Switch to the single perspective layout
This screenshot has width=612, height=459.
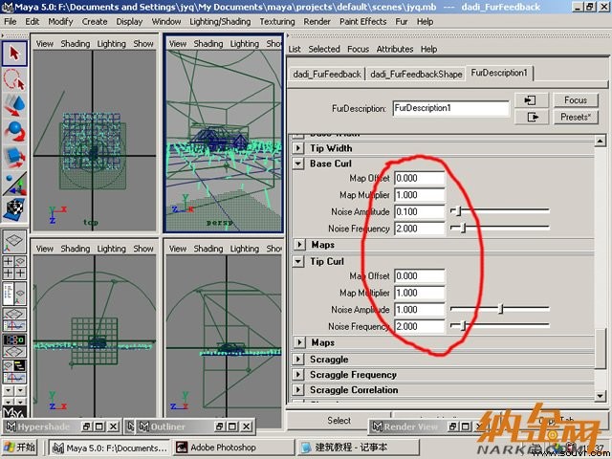pyautogui.click(x=14, y=242)
